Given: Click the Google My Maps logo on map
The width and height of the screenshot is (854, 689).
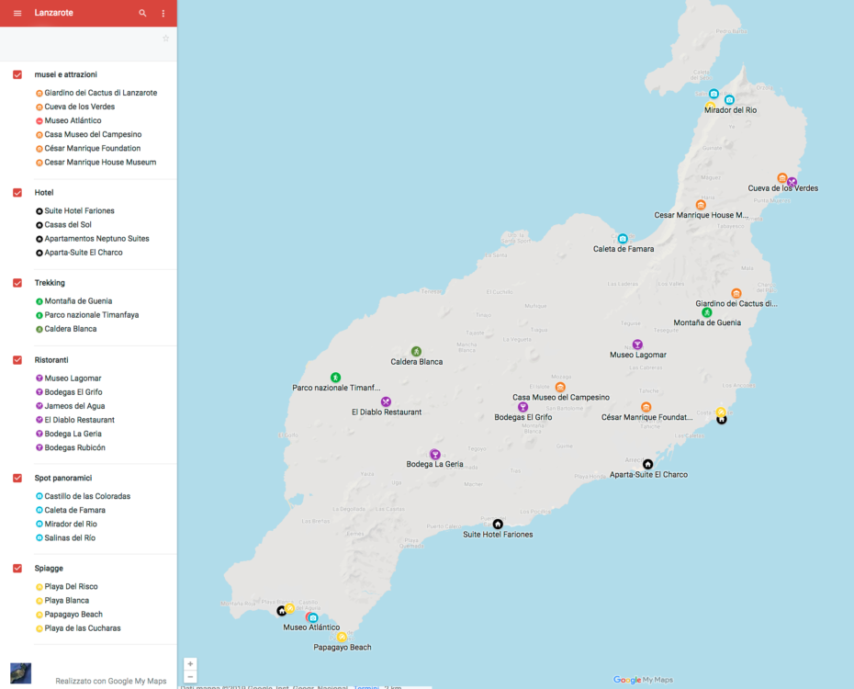Looking at the screenshot, I should coord(643,680).
